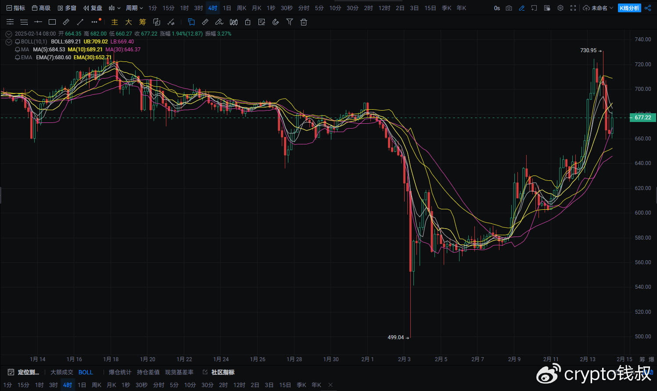Screen dimensions: 657x391
Task: Toggle the EMA indicator alert bell
Action: click(x=18, y=57)
